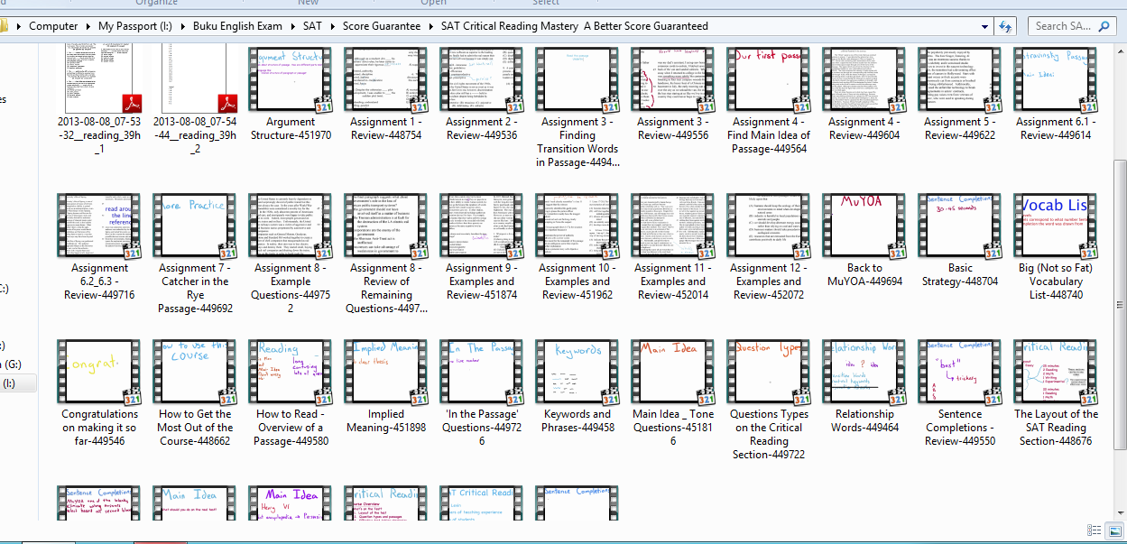Click the Search box in Explorer

pyautogui.click(x=1071, y=26)
